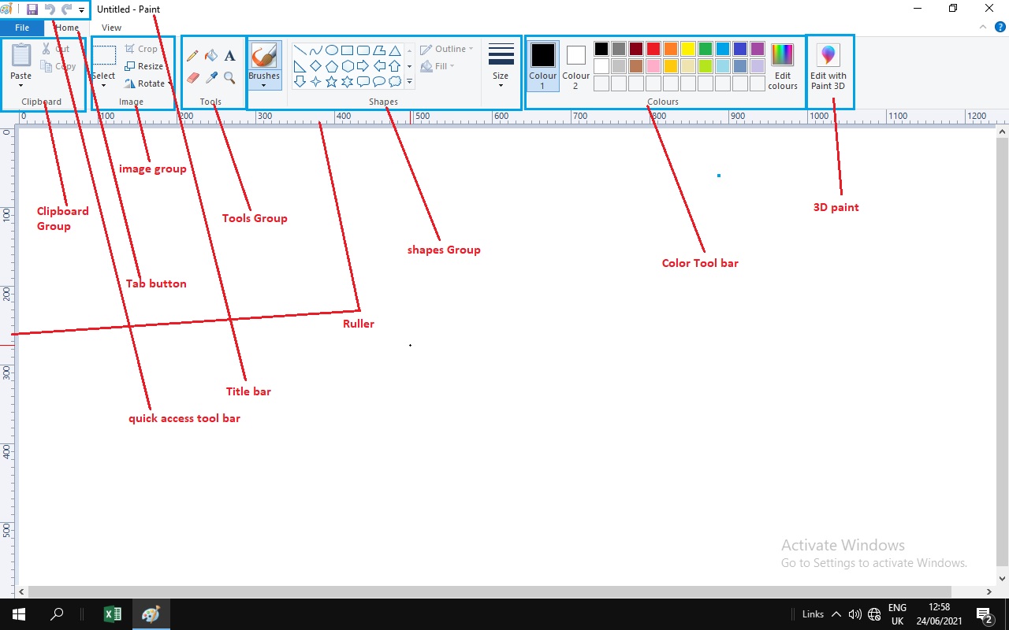Select the Text tool (letter A)
The image size is (1009, 630).
(x=229, y=56)
